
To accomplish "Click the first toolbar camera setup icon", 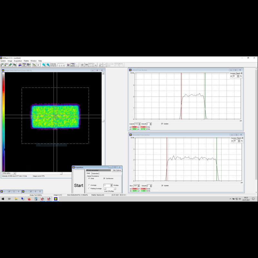I will [x=3, y=64].
